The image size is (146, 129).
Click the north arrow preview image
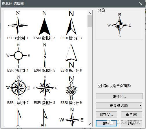(x=119, y=25)
